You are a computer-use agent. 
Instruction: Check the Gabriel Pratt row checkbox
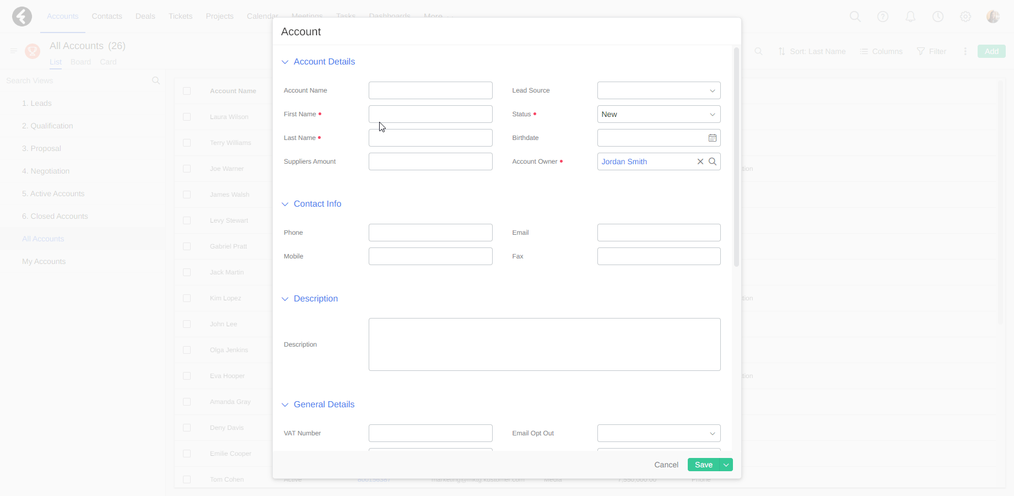(187, 246)
